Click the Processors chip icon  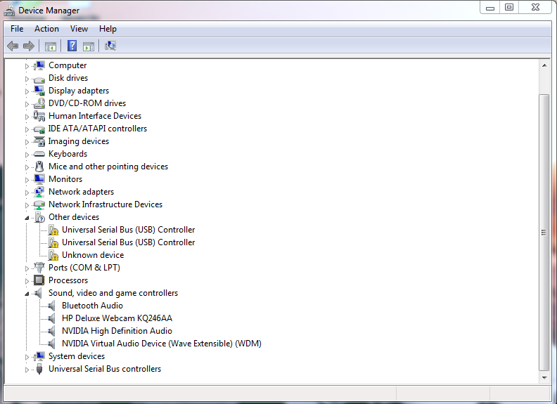(x=39, y=280)
